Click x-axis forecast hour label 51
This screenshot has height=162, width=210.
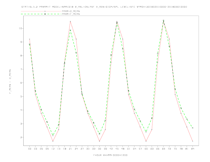tap(129, 149)
